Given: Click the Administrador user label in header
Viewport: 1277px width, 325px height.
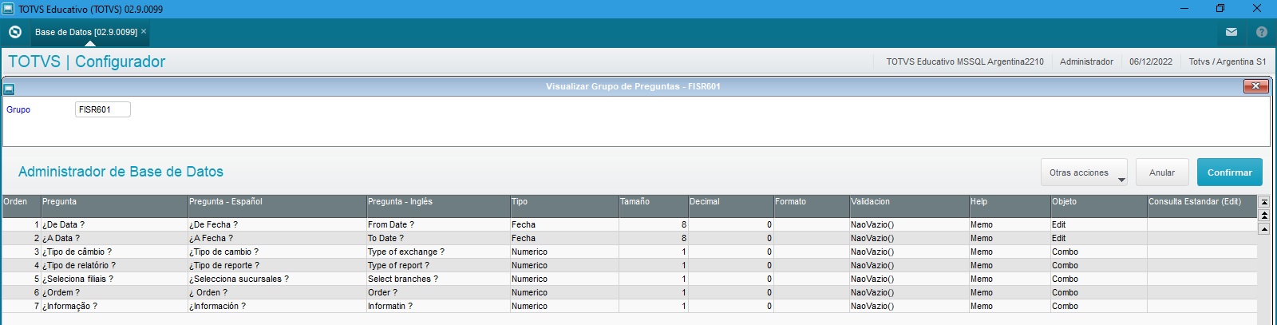Looking at the screenshot, I should [1086, 61].
